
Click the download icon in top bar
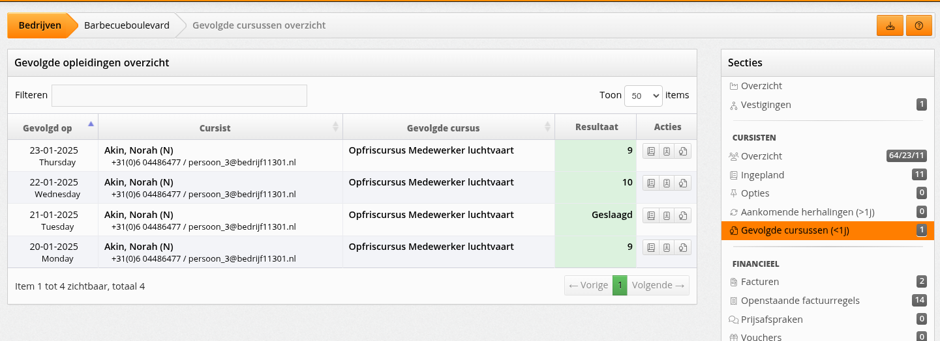890,26
